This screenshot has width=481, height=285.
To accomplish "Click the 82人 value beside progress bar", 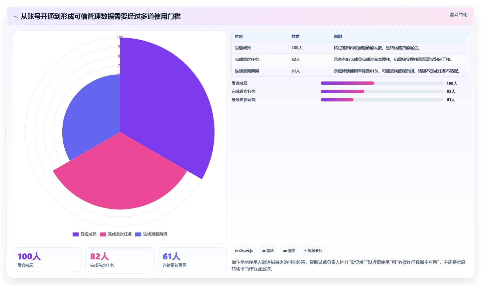I will [x=451, y=91].
